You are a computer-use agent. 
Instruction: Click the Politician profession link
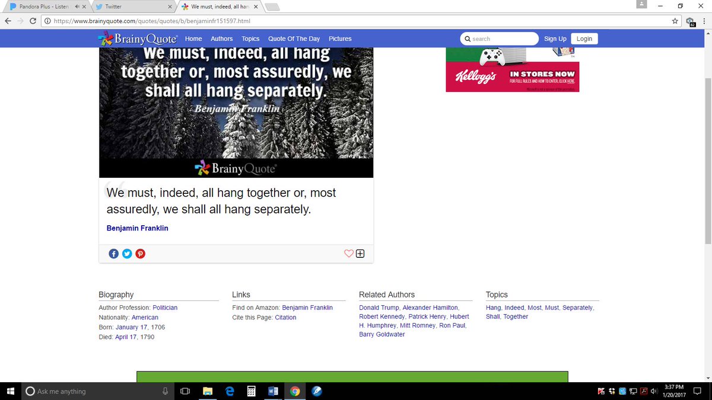click(x=165, y=308)
